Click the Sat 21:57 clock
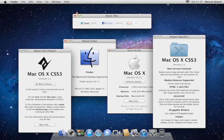Image resolution: width=224 pixels, height=140 pixels. 197,2
